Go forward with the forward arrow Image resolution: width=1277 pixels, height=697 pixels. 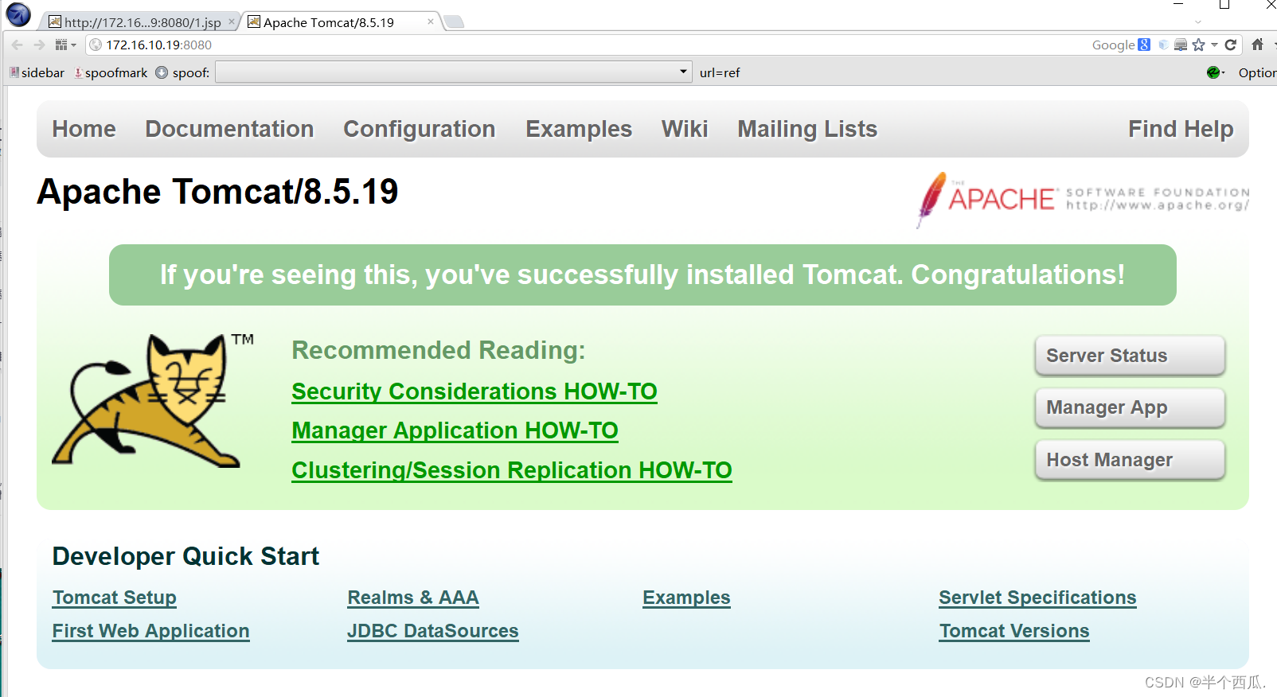pyautogui.click(x=39, y=45)
